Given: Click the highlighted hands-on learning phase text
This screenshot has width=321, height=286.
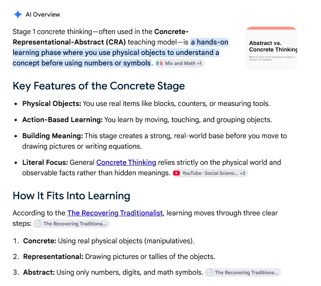Looking at the screenshot, I should pyautogui.click(x=121, y=53).
